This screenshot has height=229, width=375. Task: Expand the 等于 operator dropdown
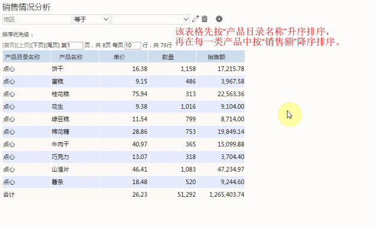(x=92, y=19)
